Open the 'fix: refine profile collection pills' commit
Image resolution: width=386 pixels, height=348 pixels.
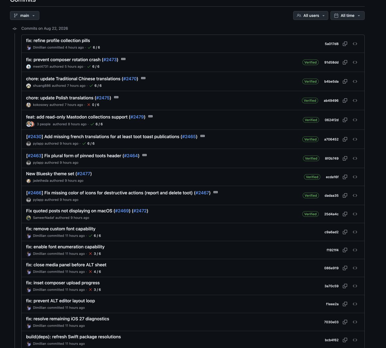click(x=58, y=40)
